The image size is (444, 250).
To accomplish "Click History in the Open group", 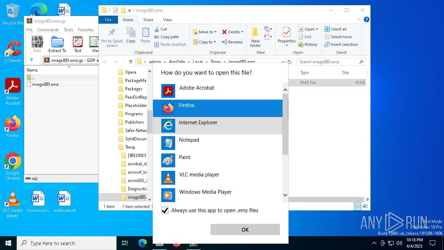I will 308,44.
